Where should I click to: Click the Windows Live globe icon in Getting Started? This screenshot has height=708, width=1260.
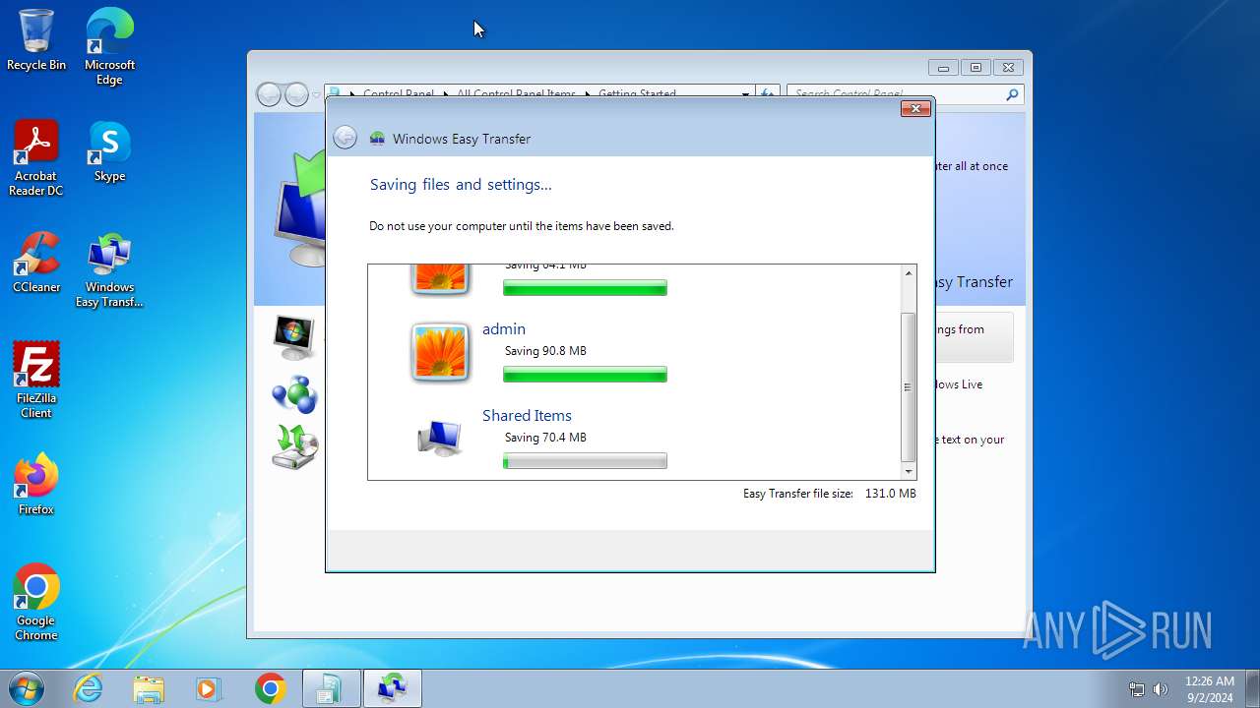[x=294, y=393]
